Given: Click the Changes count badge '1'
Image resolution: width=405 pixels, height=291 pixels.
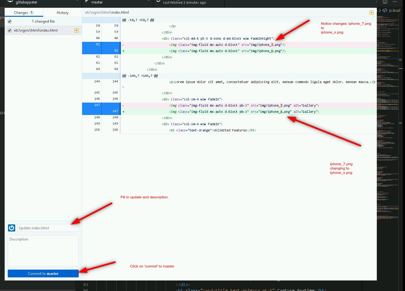Looking at the screenshot, I should tap(32, 13).
